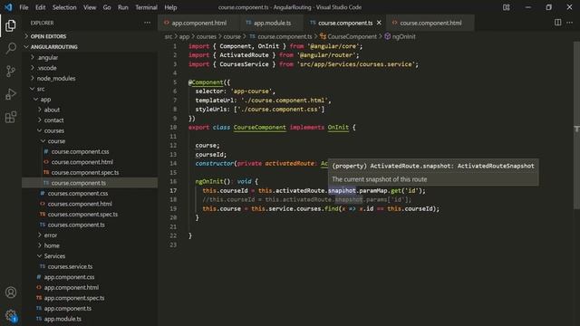This screenshot has width=580, height=326.
Task: Collapse the course subfolder
Action: [90, 141]
